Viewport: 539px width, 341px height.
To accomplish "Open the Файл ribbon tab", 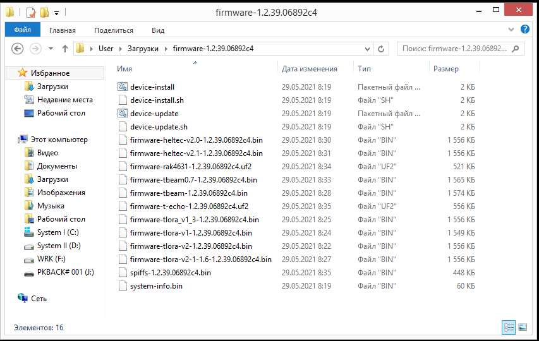I will click(x=23, y=30).
